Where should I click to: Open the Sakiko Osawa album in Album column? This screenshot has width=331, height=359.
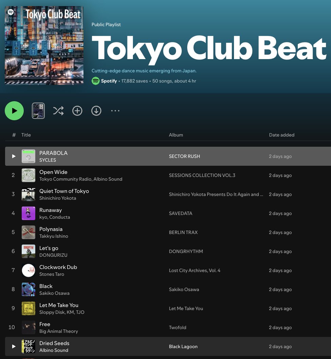184,289
